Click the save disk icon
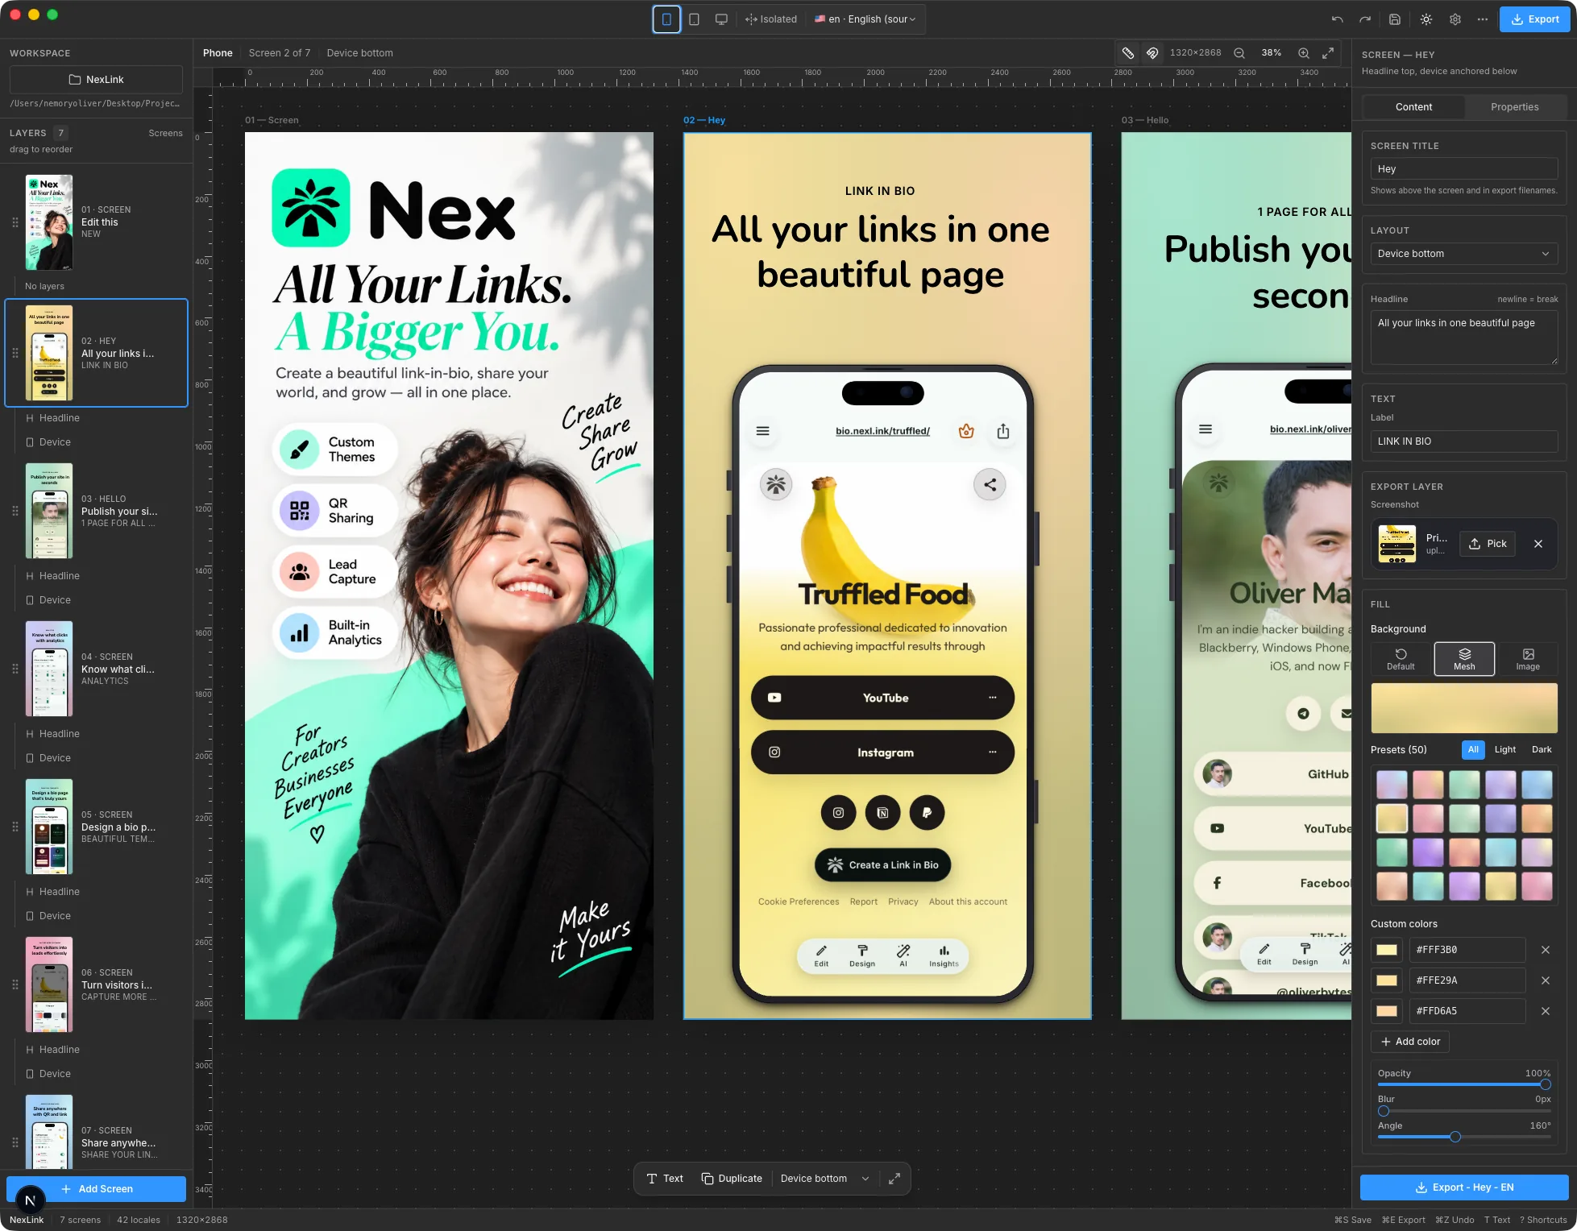This screenshot has width=1577, height=1231. [x=1395, y=19]
